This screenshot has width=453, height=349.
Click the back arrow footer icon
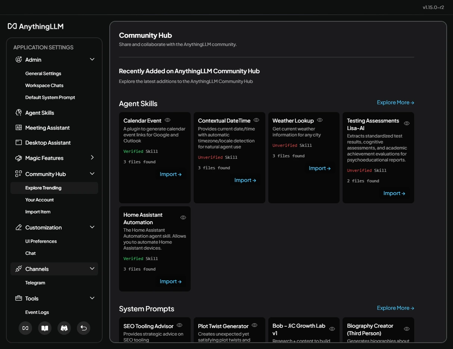point(84,328)
